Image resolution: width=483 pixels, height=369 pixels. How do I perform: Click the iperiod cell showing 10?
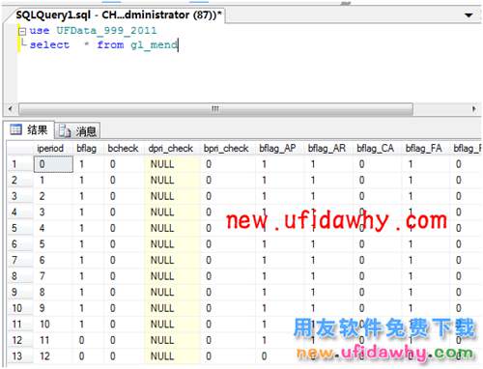point(53,324)
